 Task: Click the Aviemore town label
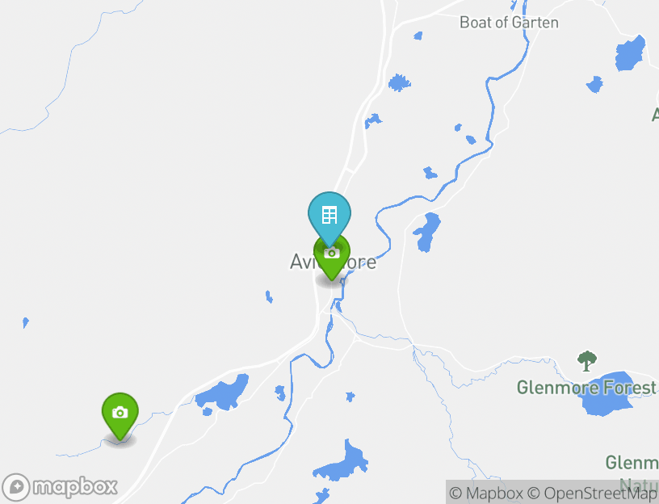pos(333,262)
